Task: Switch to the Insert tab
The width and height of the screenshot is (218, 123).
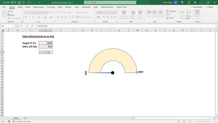Action: pos(20,7)
